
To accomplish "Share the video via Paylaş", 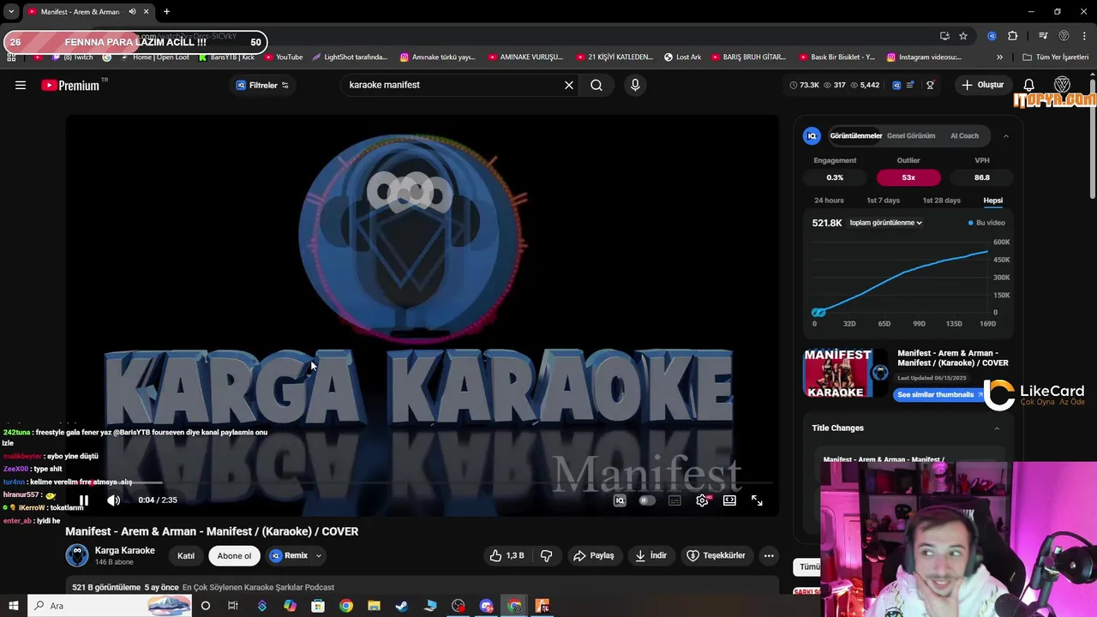I will [594, 555].
